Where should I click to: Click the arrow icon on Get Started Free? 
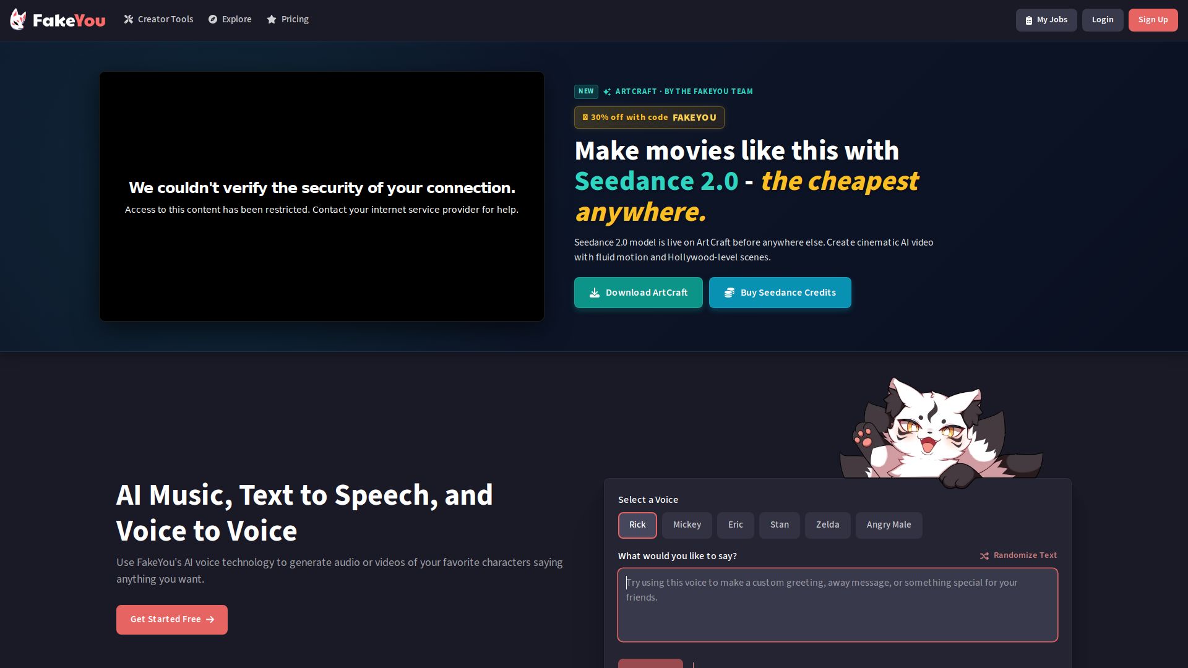coord(210,619)
